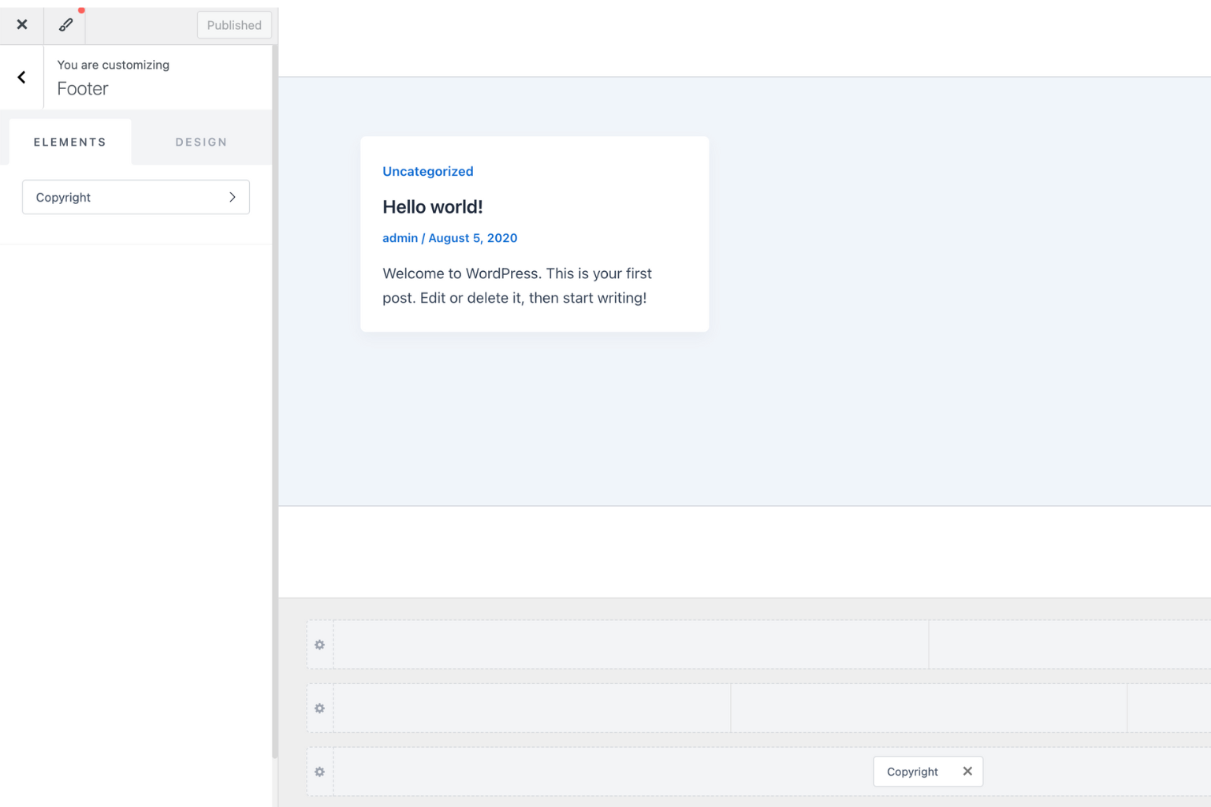Select the Copyright widget placed in the footer
This screenshot has height=807, width=1211.
click(x=911, y=771)
